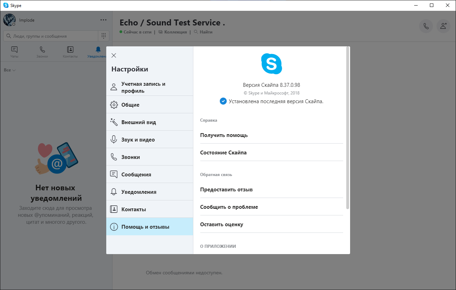Click the phone icon in settings Звонки row
456x290 pixels.
[114, 157]
